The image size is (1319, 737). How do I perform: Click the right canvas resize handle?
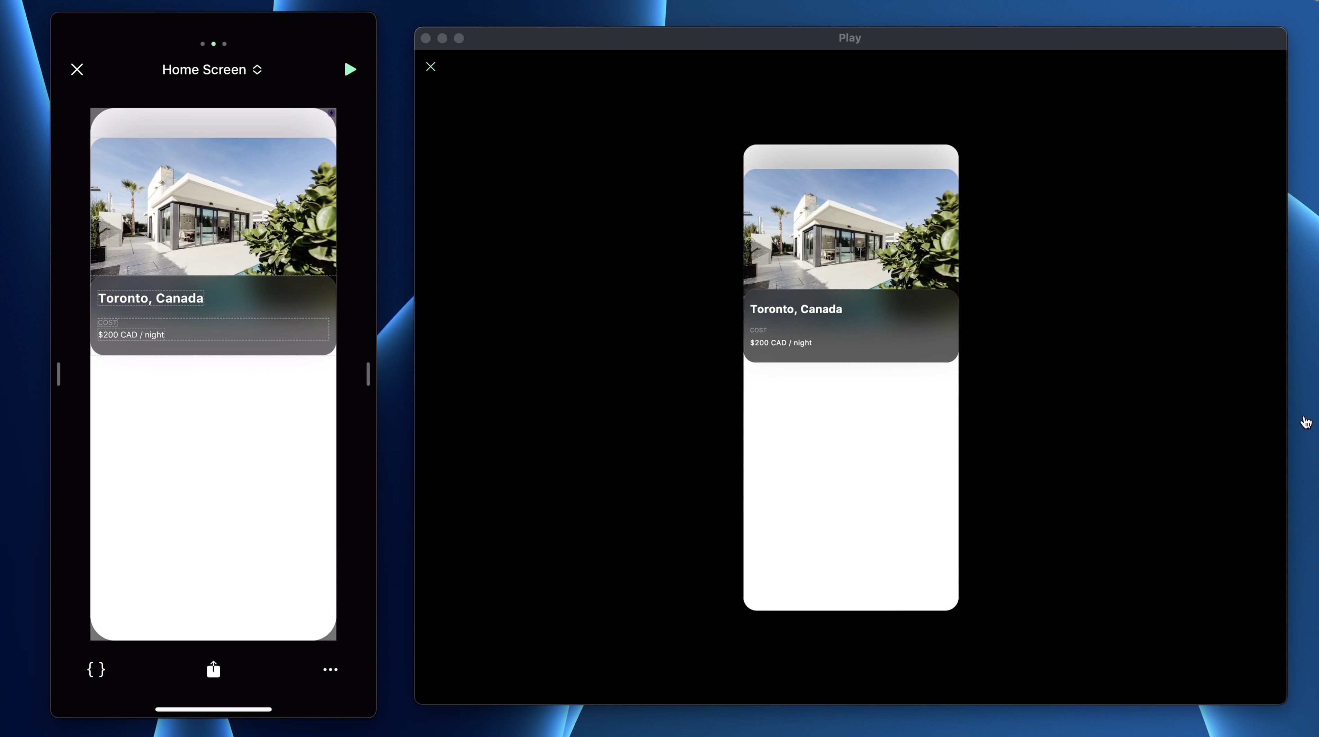[368, 374]
